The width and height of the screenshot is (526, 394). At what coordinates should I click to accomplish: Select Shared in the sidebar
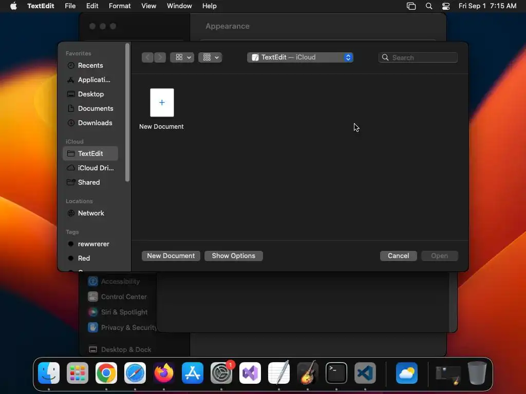90,182
